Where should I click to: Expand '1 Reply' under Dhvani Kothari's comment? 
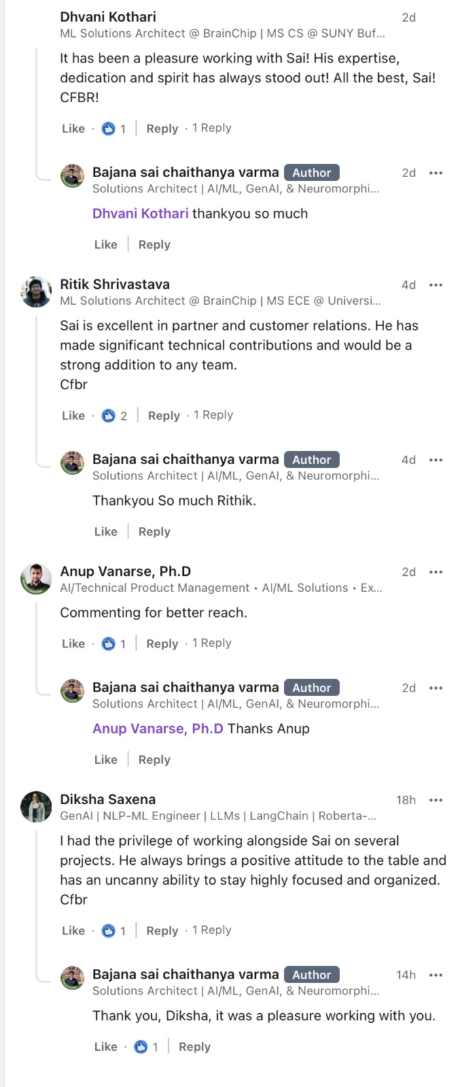(211, 128)
